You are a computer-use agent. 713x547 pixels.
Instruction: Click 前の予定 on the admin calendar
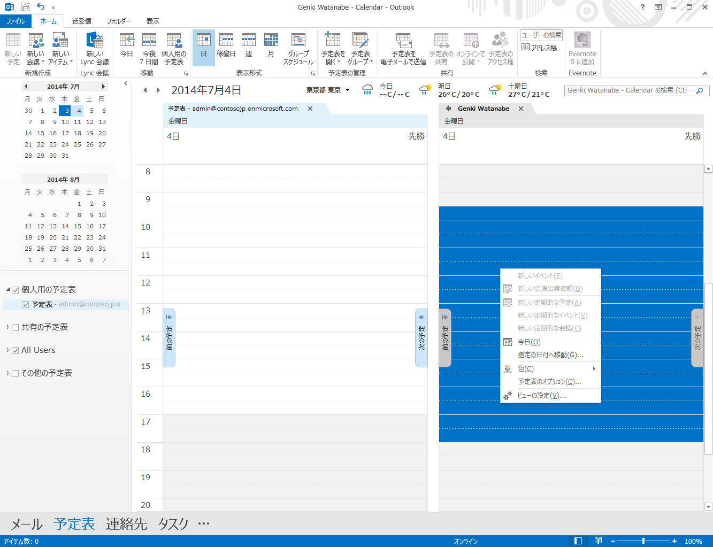tap(169, 338)
